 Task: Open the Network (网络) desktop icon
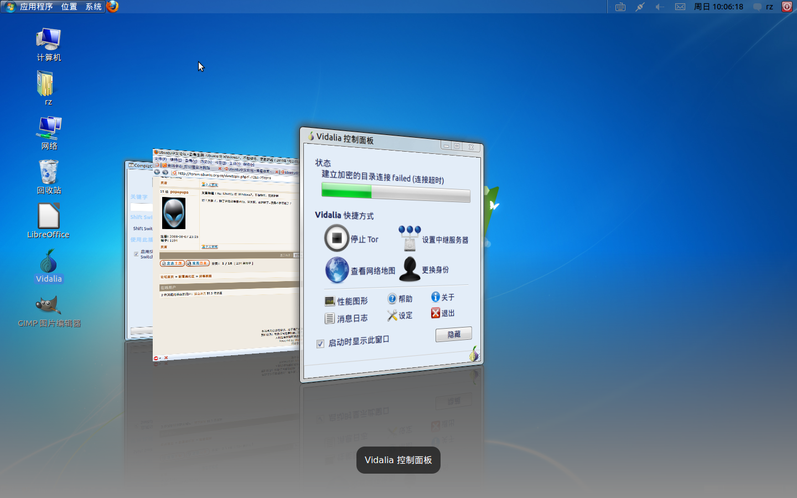click(49, 133)
